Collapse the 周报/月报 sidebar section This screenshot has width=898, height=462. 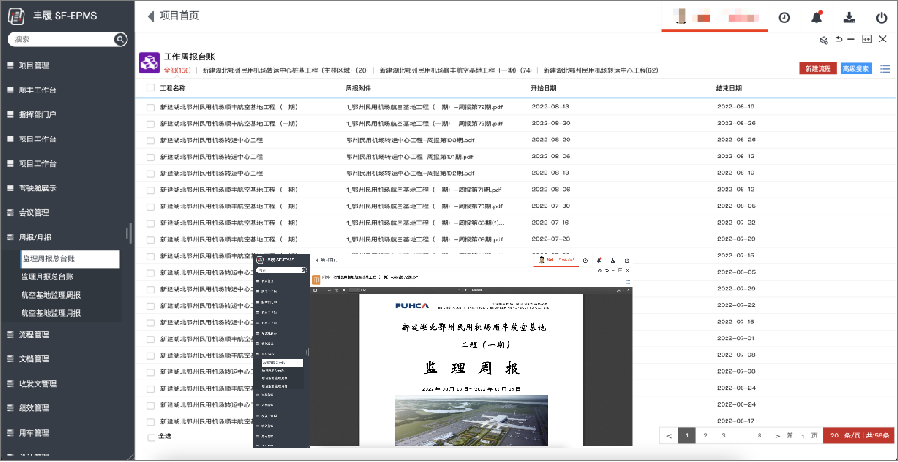pos(36,237)
